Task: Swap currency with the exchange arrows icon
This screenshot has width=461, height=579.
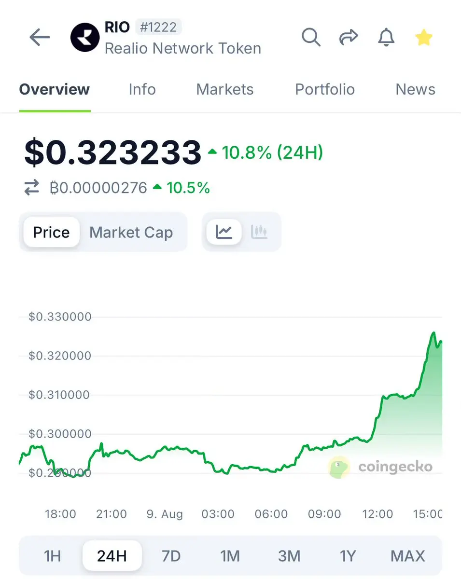Action: (32, 187)
